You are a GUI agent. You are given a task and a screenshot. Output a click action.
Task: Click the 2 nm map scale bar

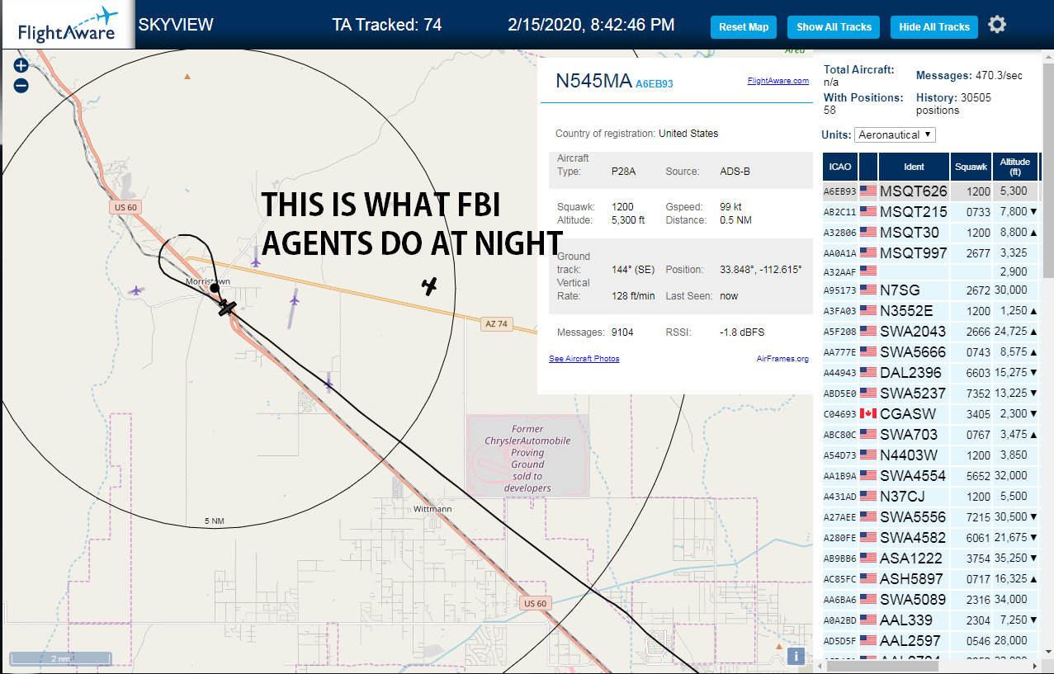click(60, 658)
